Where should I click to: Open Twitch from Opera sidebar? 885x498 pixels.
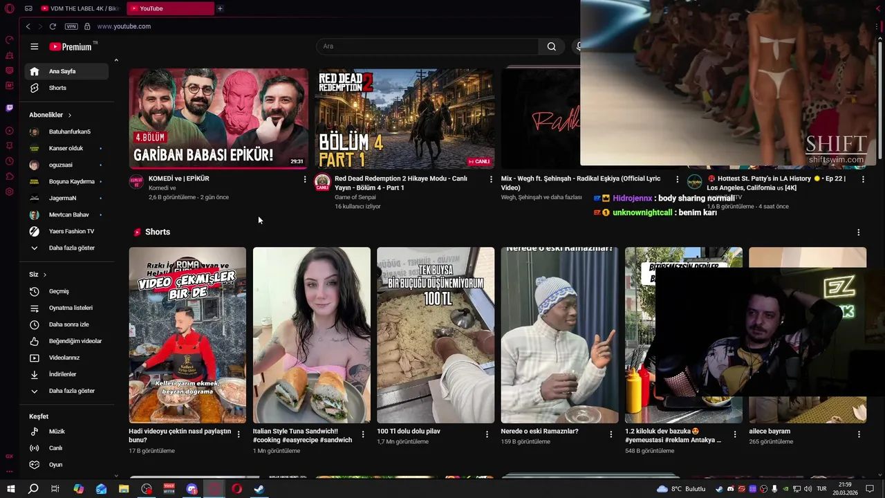coord(10,108)
